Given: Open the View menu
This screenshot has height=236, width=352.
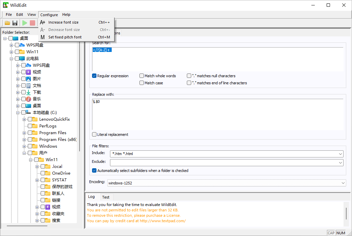Looking at the screenshot, I should 32,14.
